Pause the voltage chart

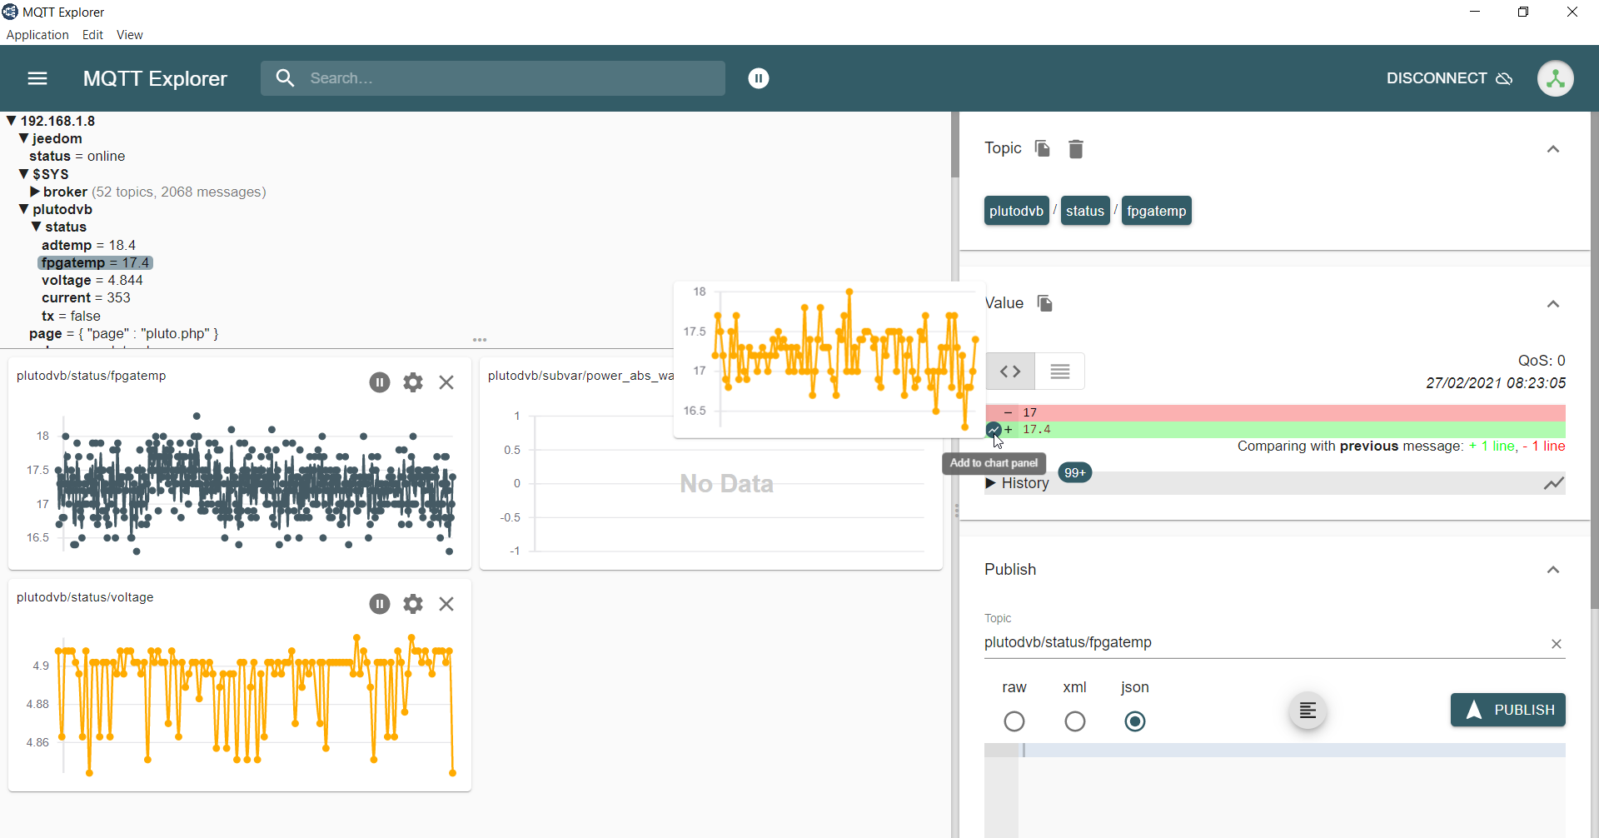pos(380,604)
